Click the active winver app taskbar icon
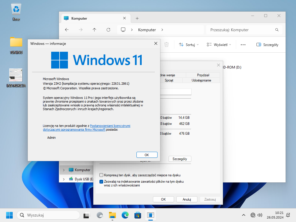 click(150, 215)
